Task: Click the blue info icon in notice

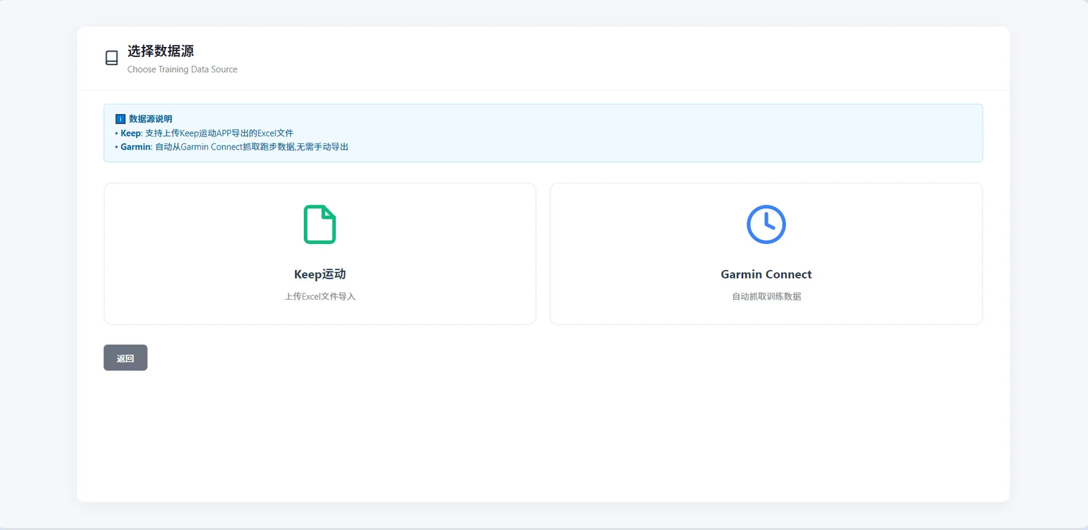Action: (x=120, y=119)
